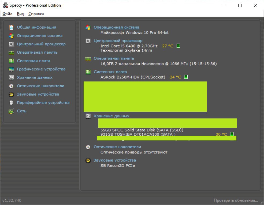
Task: Click the CPU temperature 27 °C value
Action: pos(168,46)
